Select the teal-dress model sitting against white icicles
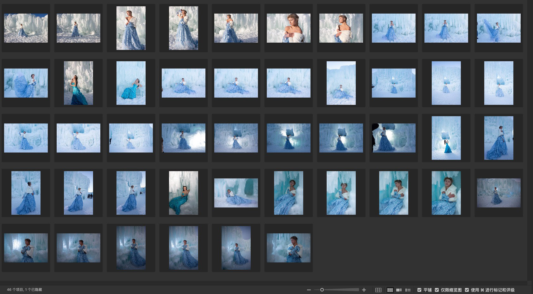Image resolution: width=533 pixels, height=294 pixels. 184,193
